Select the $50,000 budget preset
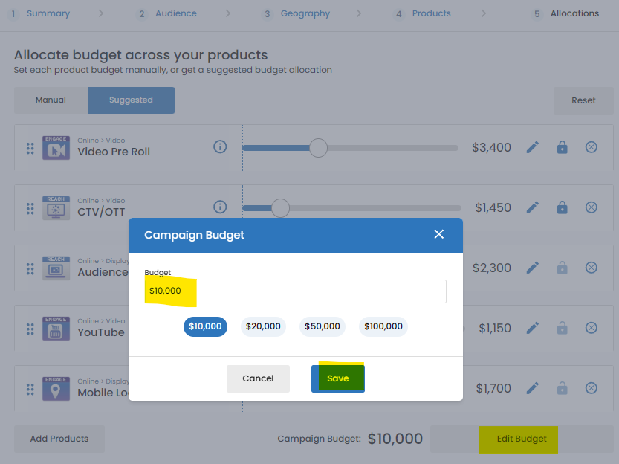619x464 pixels. click(323, 326)
